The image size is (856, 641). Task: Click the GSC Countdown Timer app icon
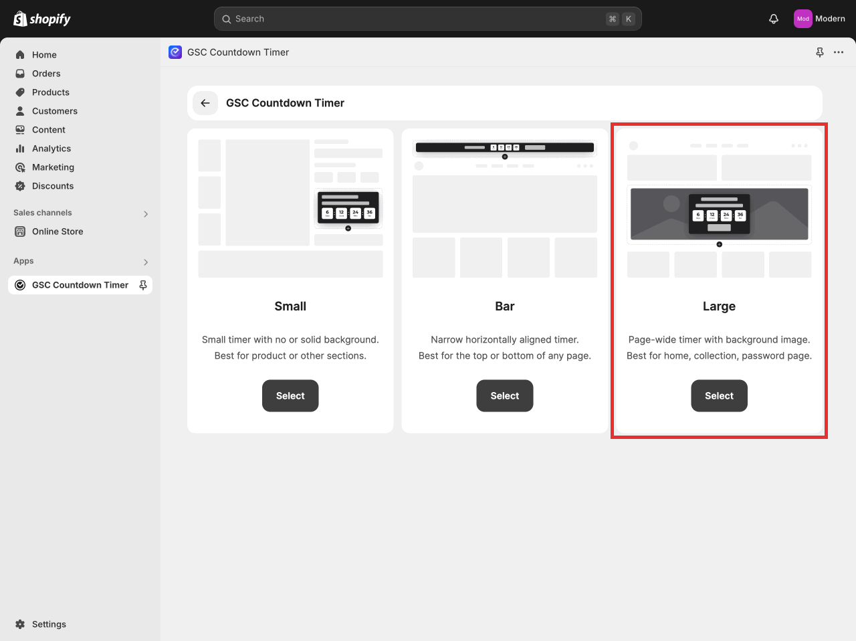point(175,52)
